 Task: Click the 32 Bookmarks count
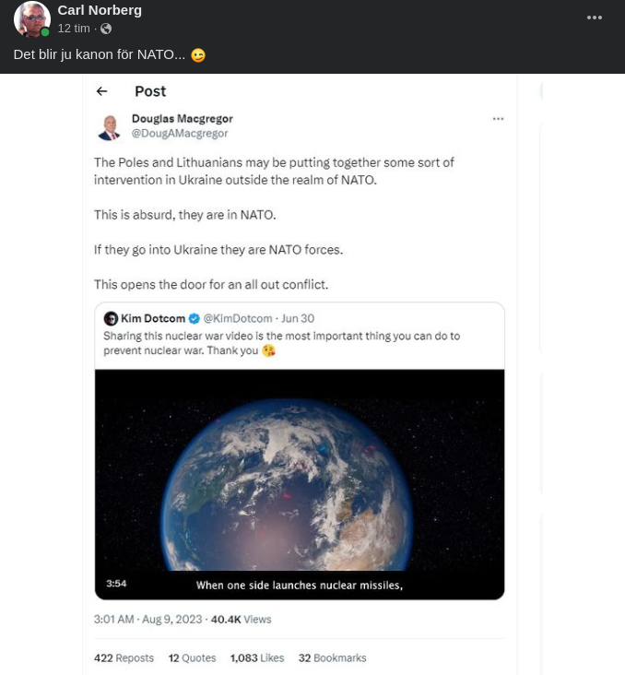332,658
